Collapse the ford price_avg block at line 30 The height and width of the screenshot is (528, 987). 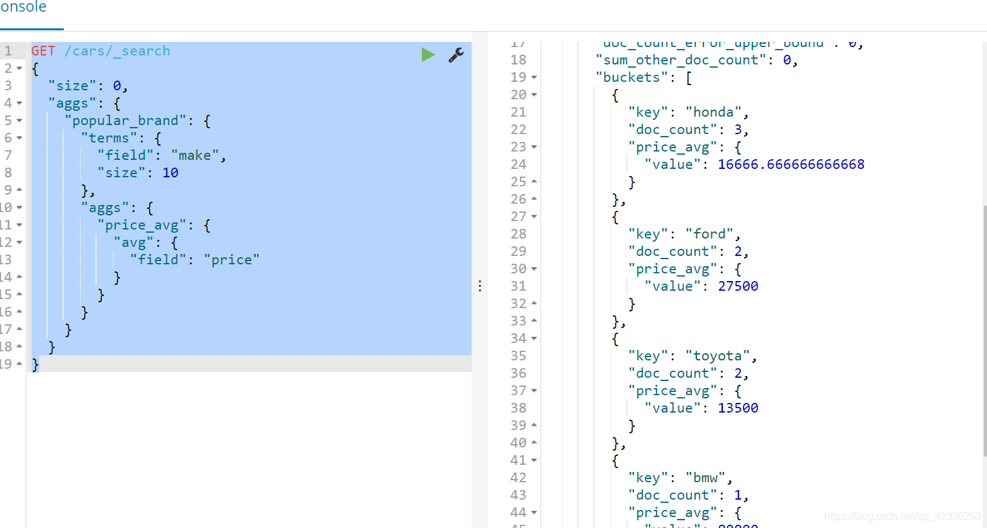coord(535,268)
